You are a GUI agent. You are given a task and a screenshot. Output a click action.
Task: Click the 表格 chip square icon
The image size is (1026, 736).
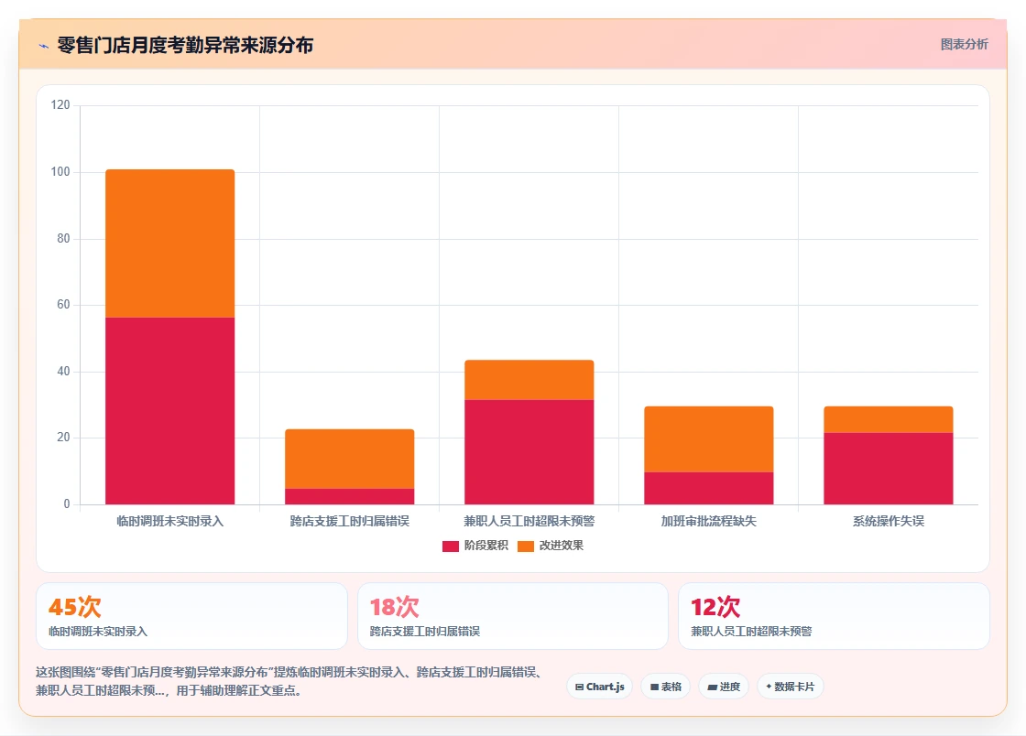click(x=654, y=687)
